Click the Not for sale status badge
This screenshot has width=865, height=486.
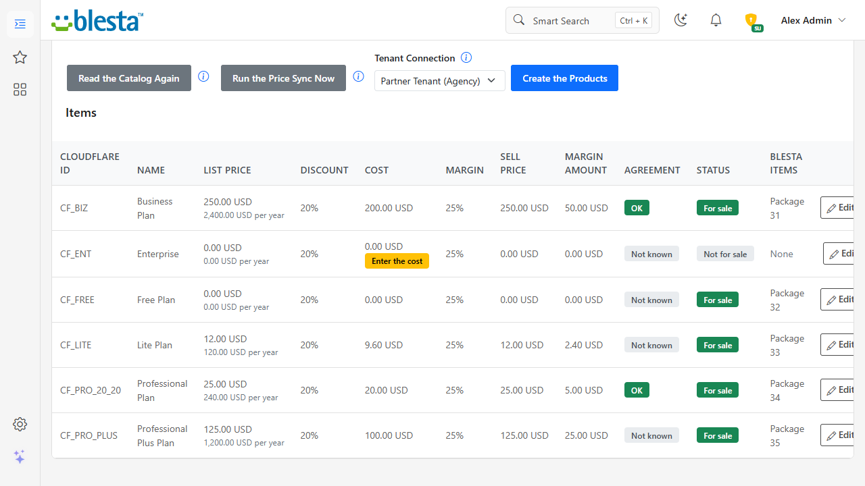[725, 254]
